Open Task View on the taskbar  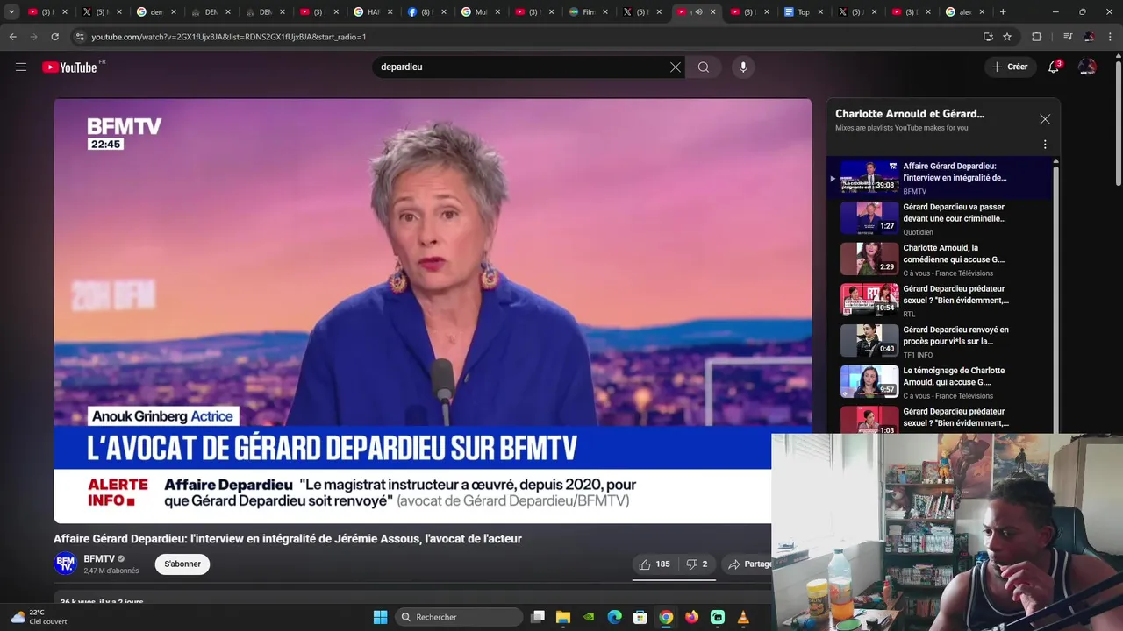point(538,617)
